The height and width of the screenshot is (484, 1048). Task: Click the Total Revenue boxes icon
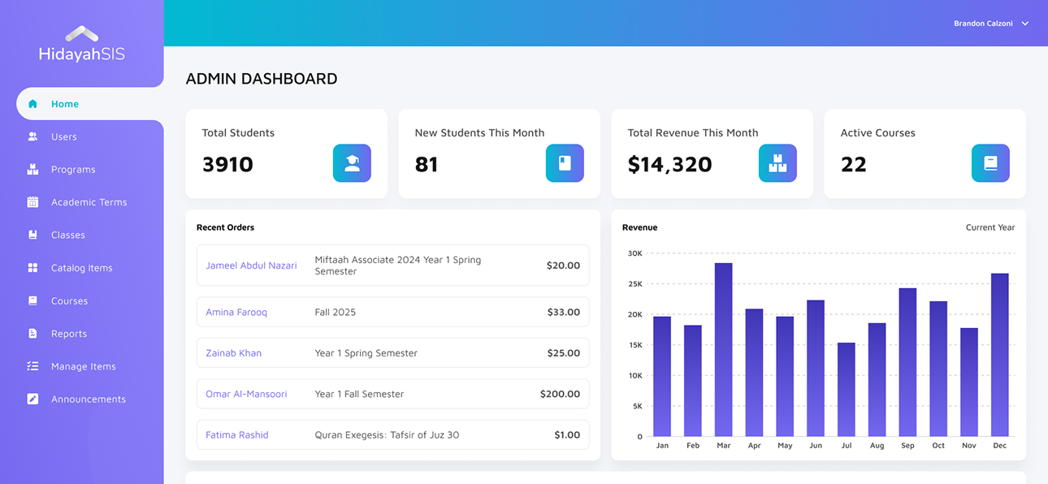point(777,163)
